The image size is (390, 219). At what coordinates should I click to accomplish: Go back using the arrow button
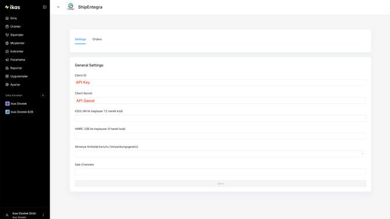coord(58,7)
